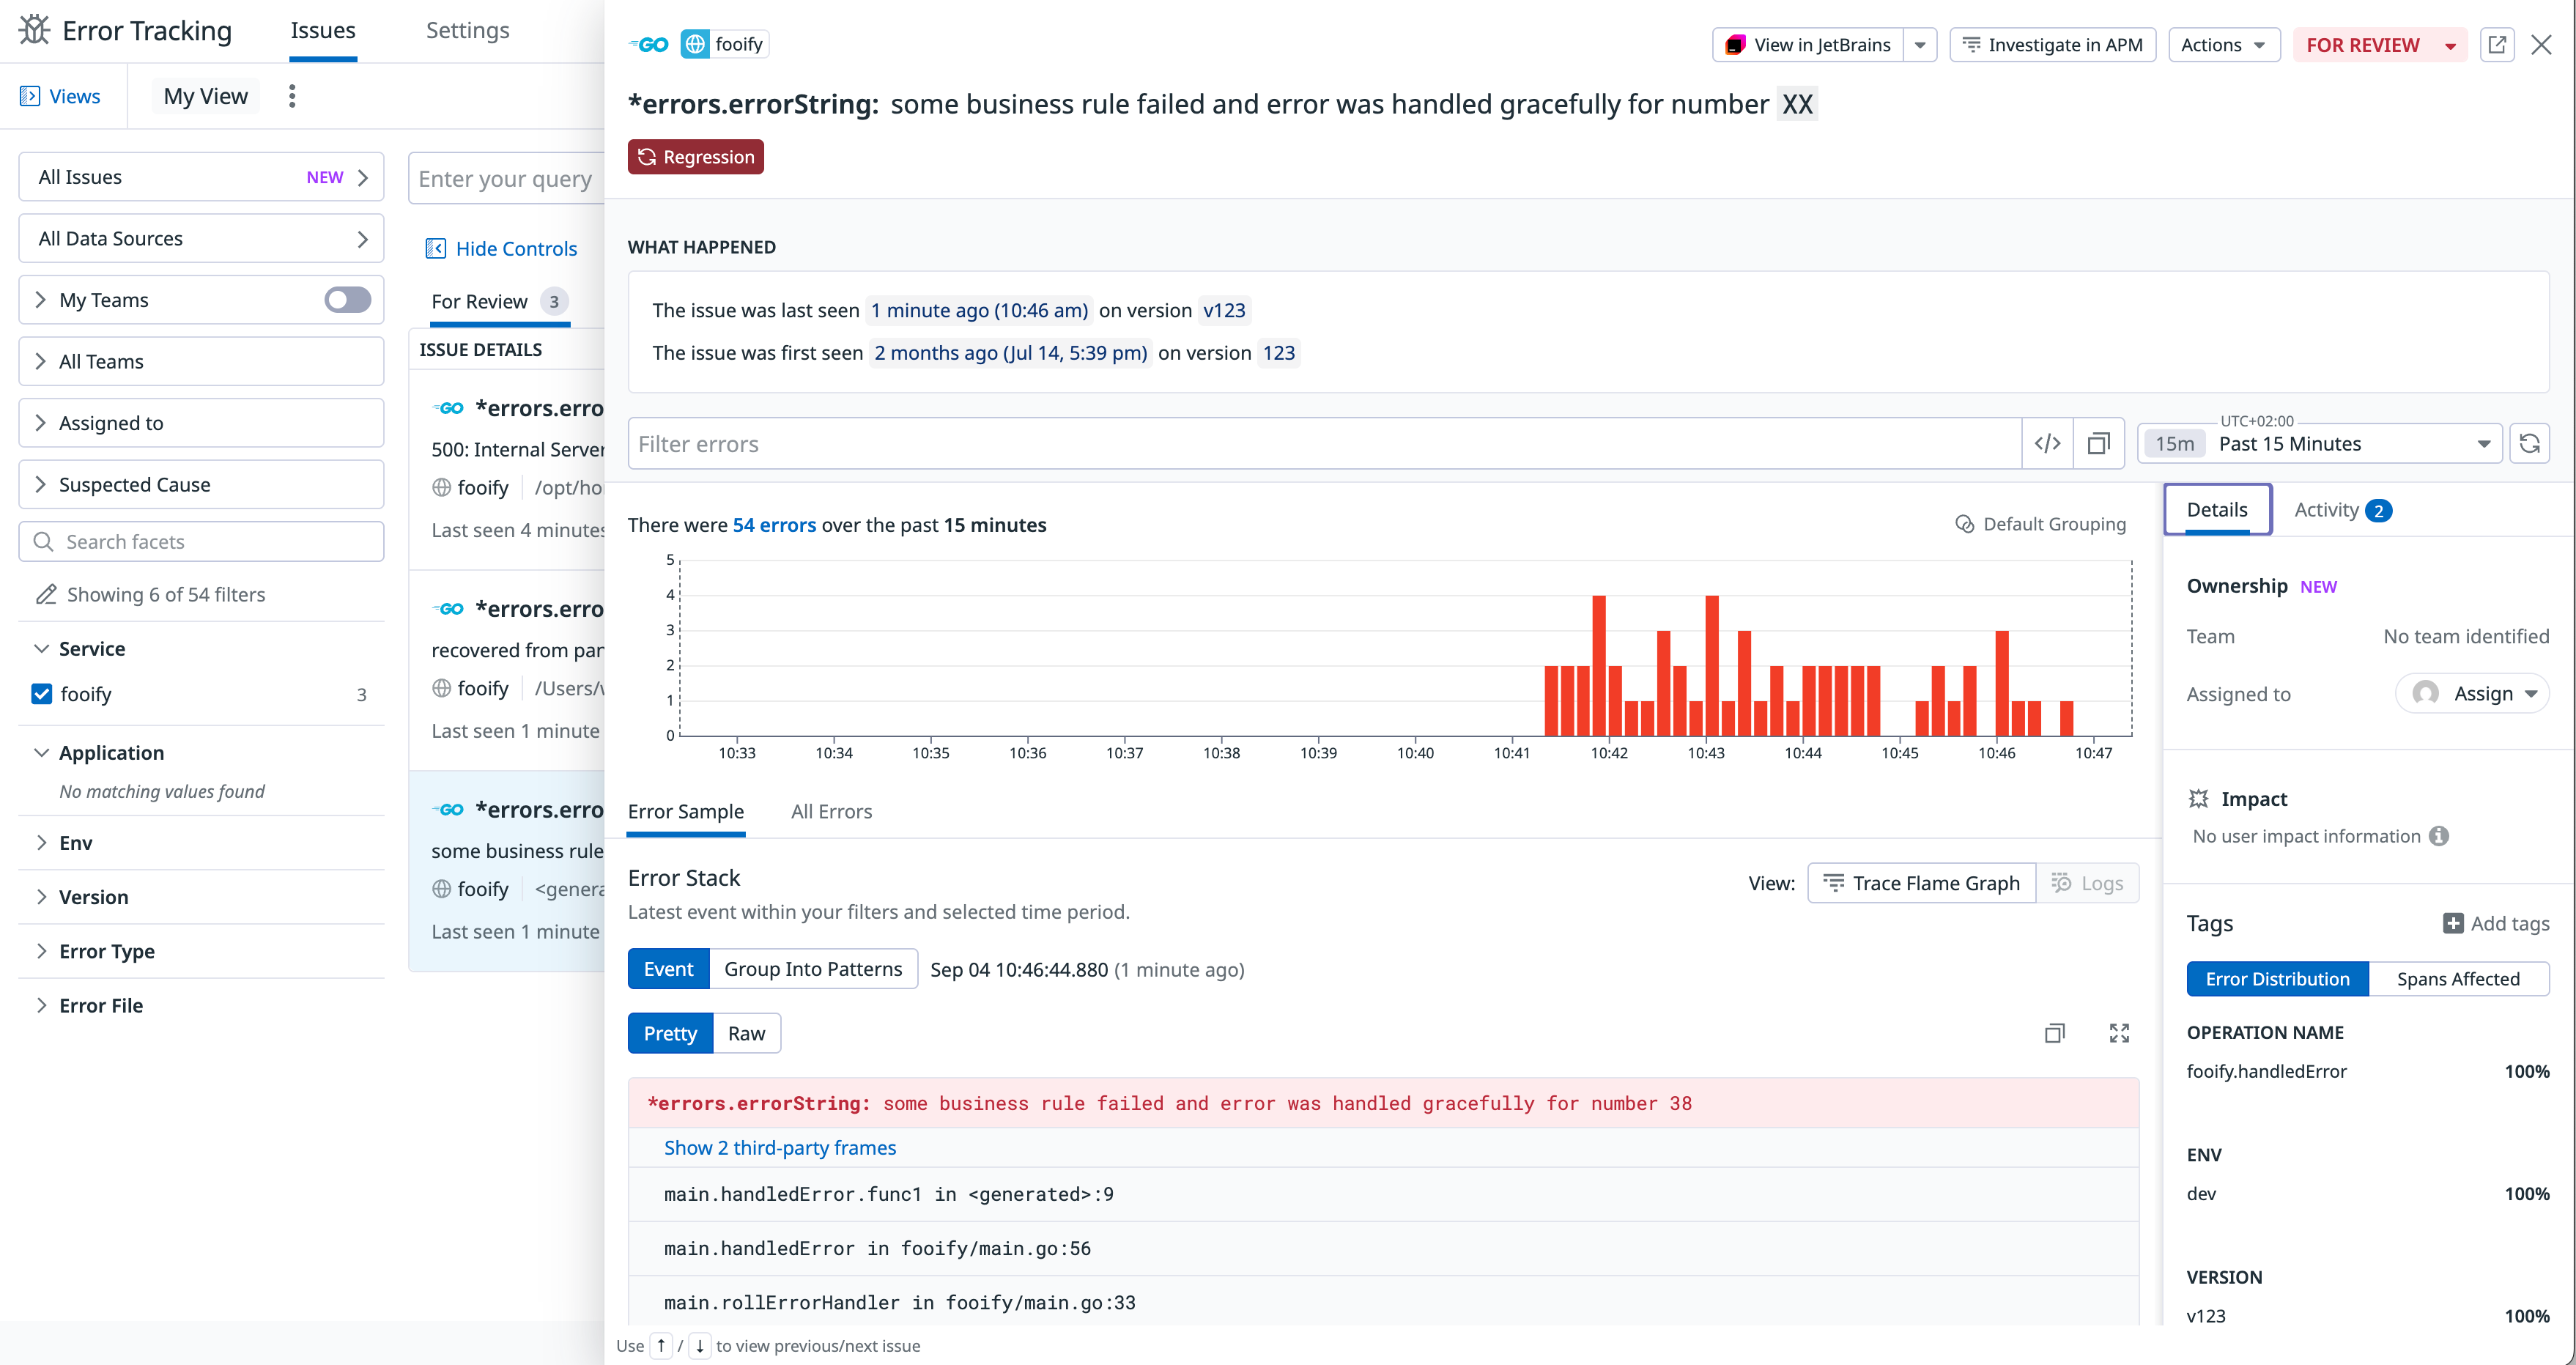Switch tags view to Spans Affected

click(x=2459, y=978)
